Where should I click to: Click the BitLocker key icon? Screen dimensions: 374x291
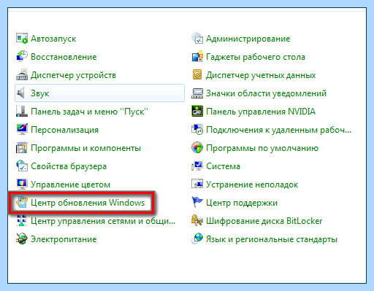pos(197,221)
